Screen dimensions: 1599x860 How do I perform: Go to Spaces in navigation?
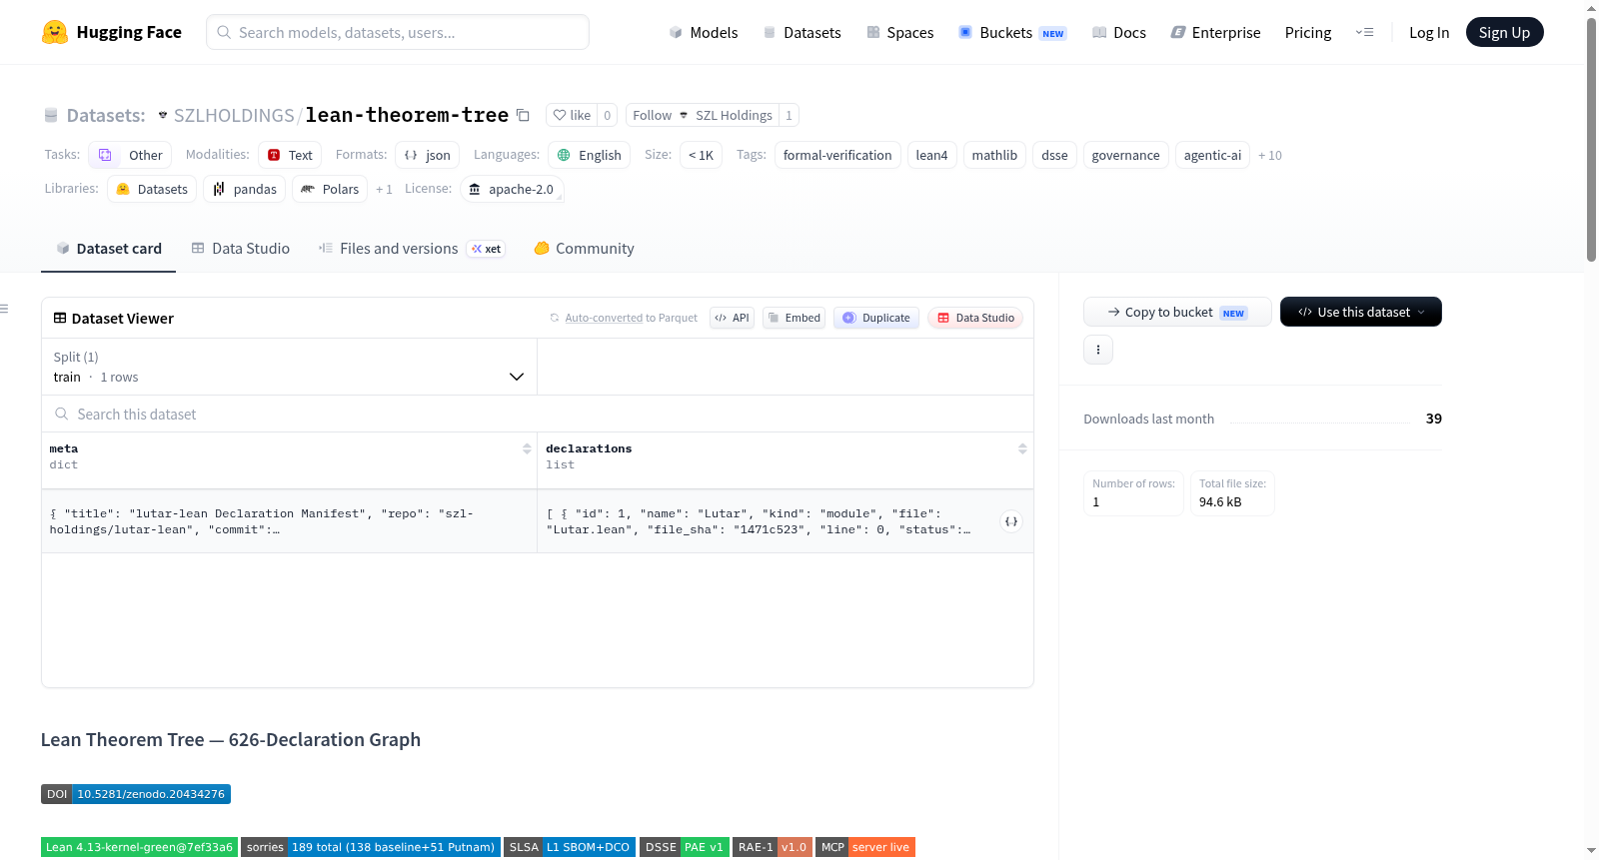point(899,33)
